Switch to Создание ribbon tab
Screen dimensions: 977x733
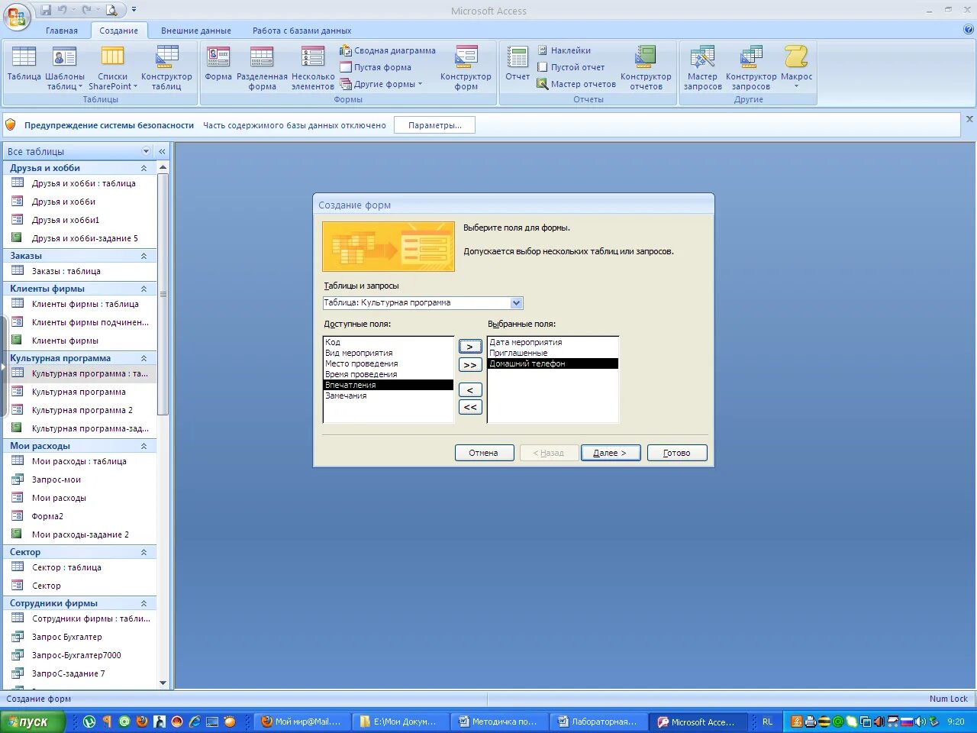click(118, 31)
